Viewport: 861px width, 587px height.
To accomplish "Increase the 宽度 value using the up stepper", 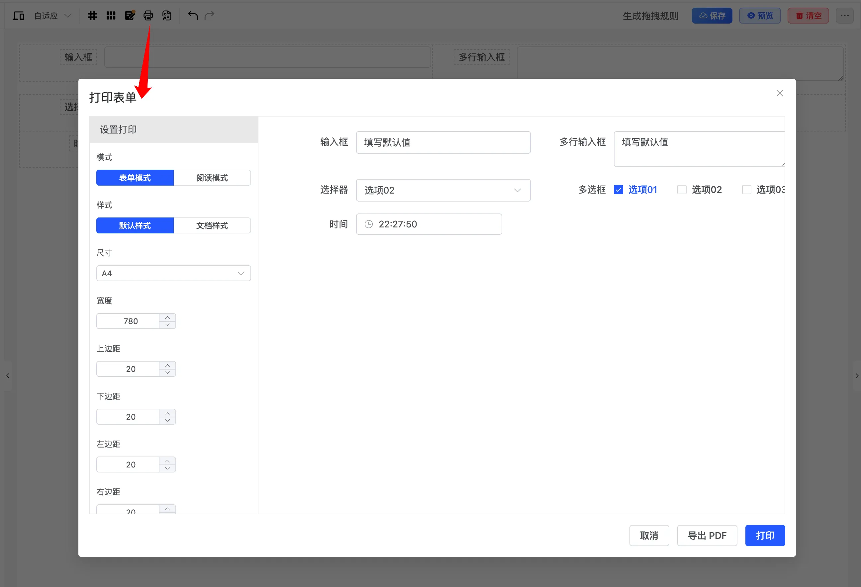I will pyautogui.click(x=167, y=317).
